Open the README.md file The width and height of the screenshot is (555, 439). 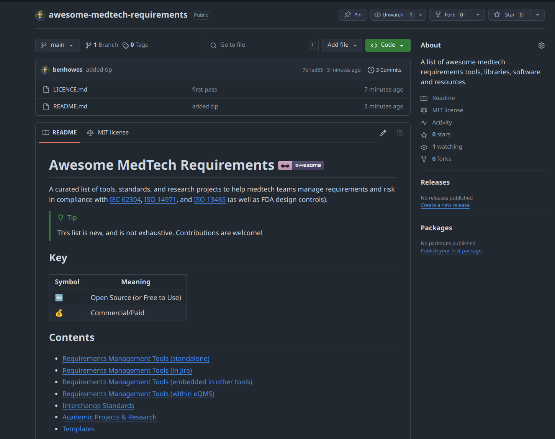point(70,106)
